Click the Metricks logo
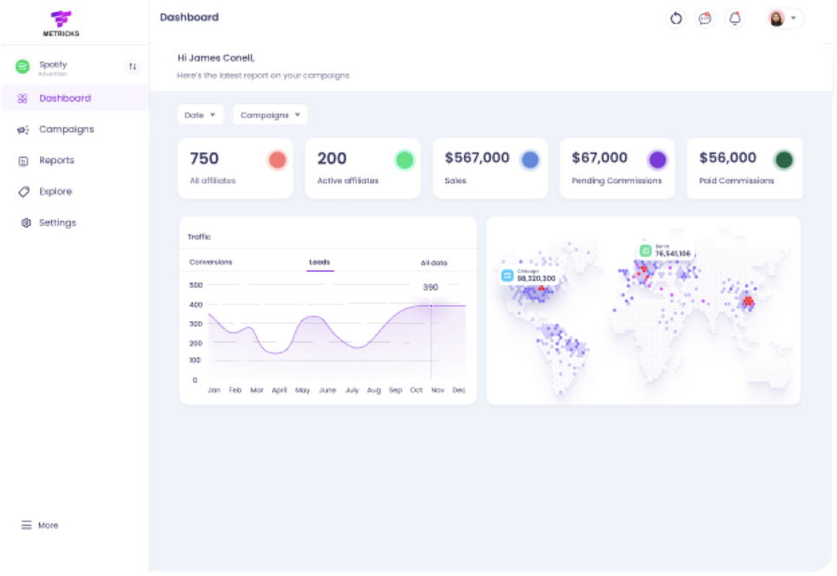The height and width of the screenshot is (576, 837). click(x=61, y=23)
